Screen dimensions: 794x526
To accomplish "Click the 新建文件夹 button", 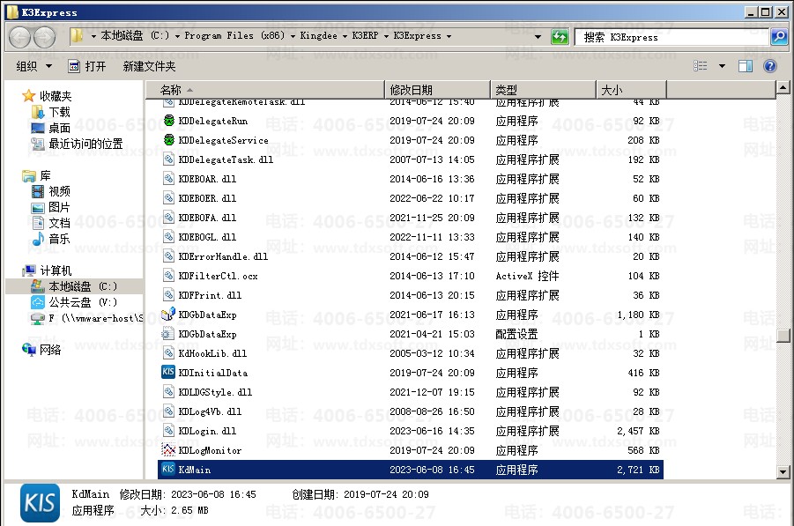I will coord(149,66).
